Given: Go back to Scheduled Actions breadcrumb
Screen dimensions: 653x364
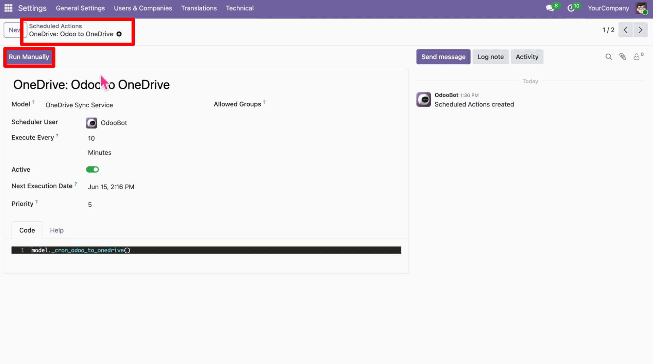Looking at the screenshot, I should [55, 26].
